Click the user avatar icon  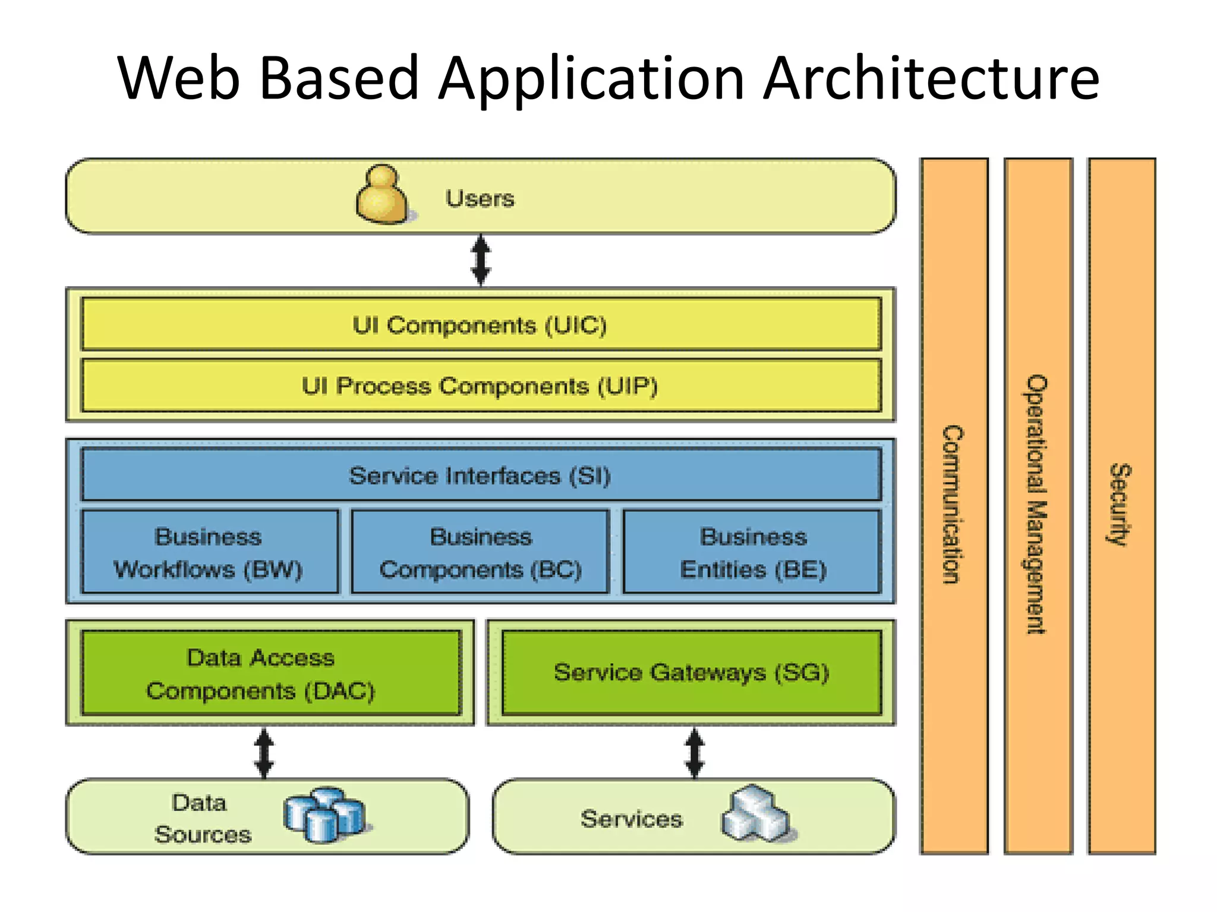(383, 195)
